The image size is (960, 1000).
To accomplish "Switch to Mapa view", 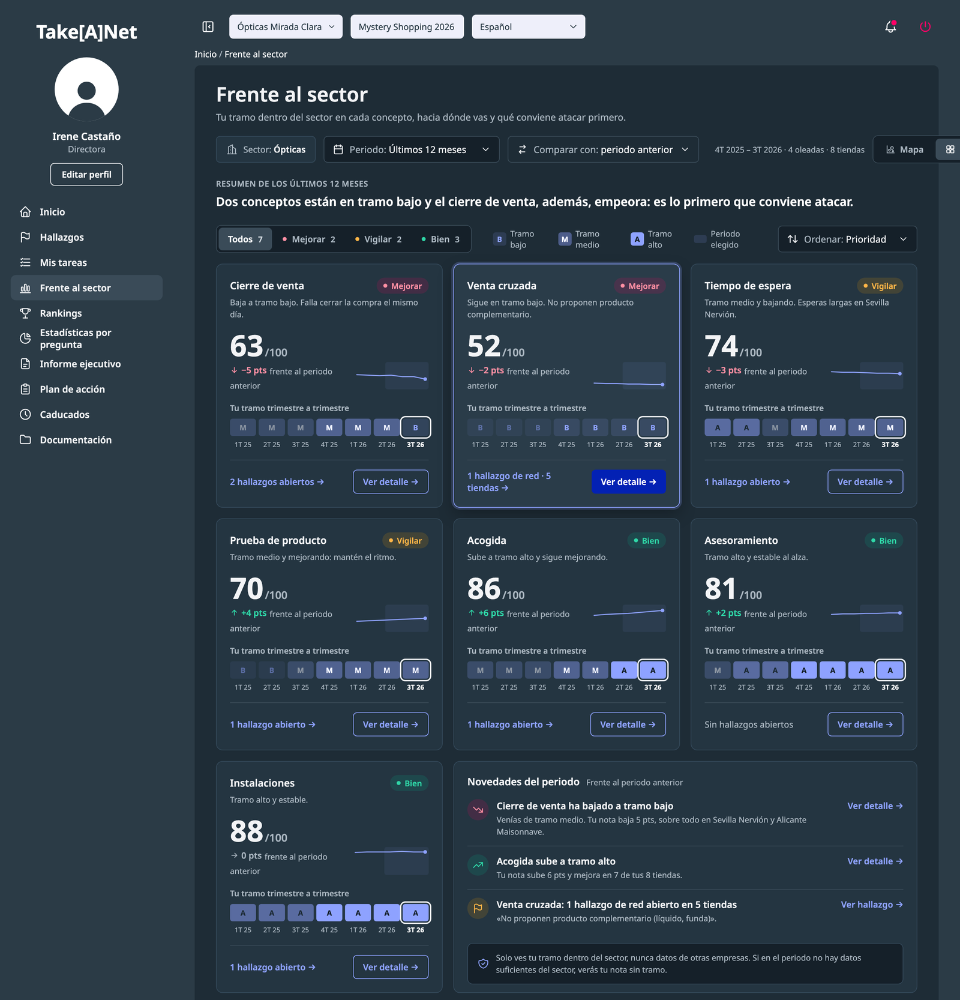I will [x=905, y=149].
